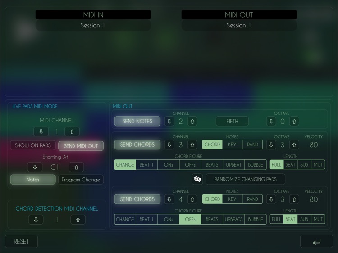Viewport: 338px width, 253px height.
Task: Set channel 3 length to FULL
Action: coord(277,165)
